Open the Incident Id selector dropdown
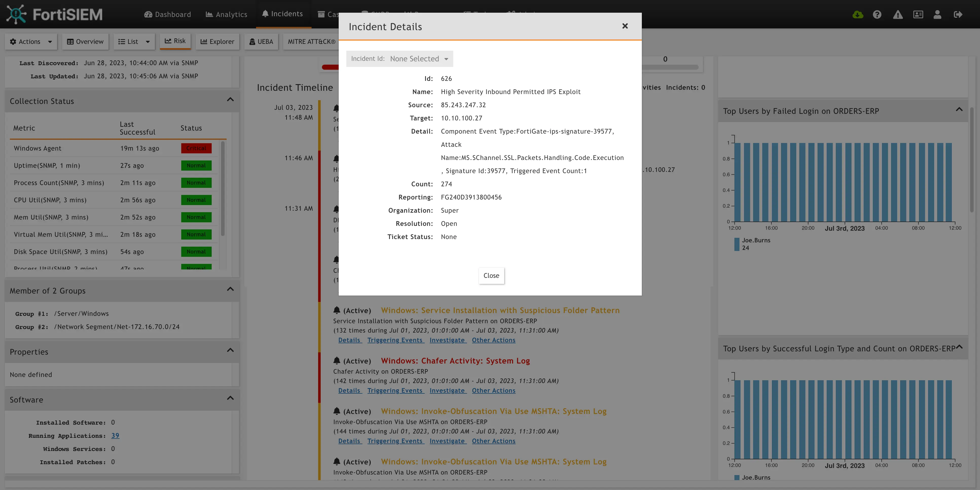The image size is (980, 490). [x=400, y=59]
